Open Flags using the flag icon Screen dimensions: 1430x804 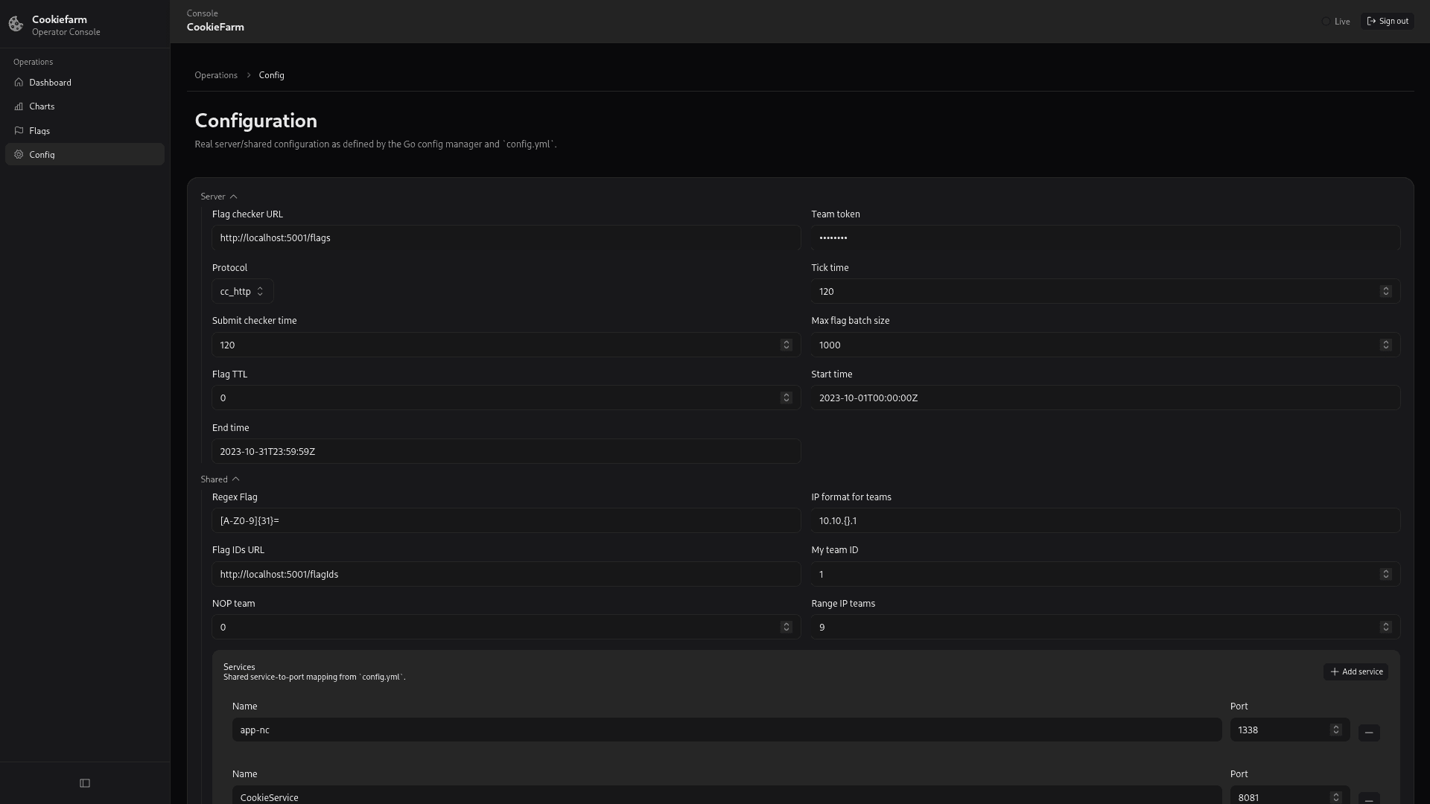(x=19, y=130)
